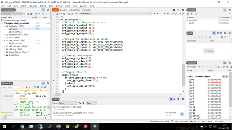Click green run arrow in Disassembly toolbar

(x=23, y=87)
